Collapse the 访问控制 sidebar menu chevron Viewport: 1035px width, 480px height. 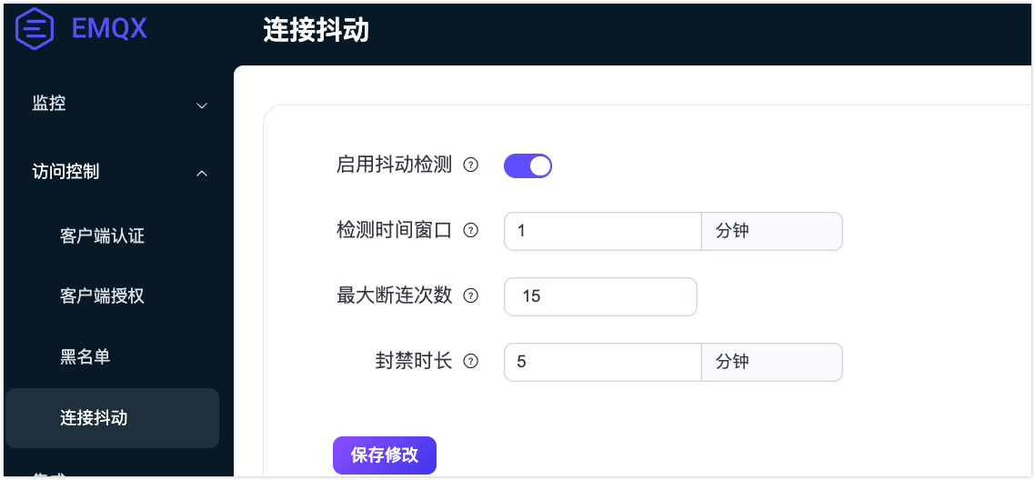tap(202, 173)
